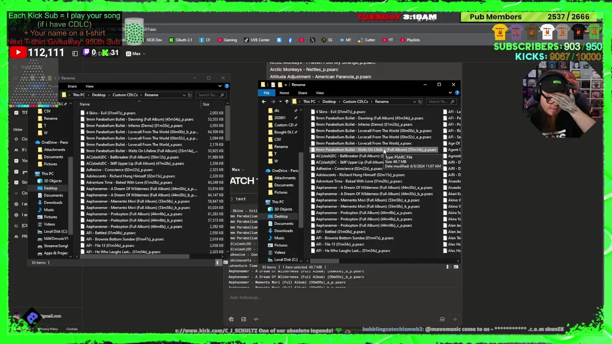
Task: Open address history dropdown in left window
Action: pyautogui.click(x=184, y=95)
